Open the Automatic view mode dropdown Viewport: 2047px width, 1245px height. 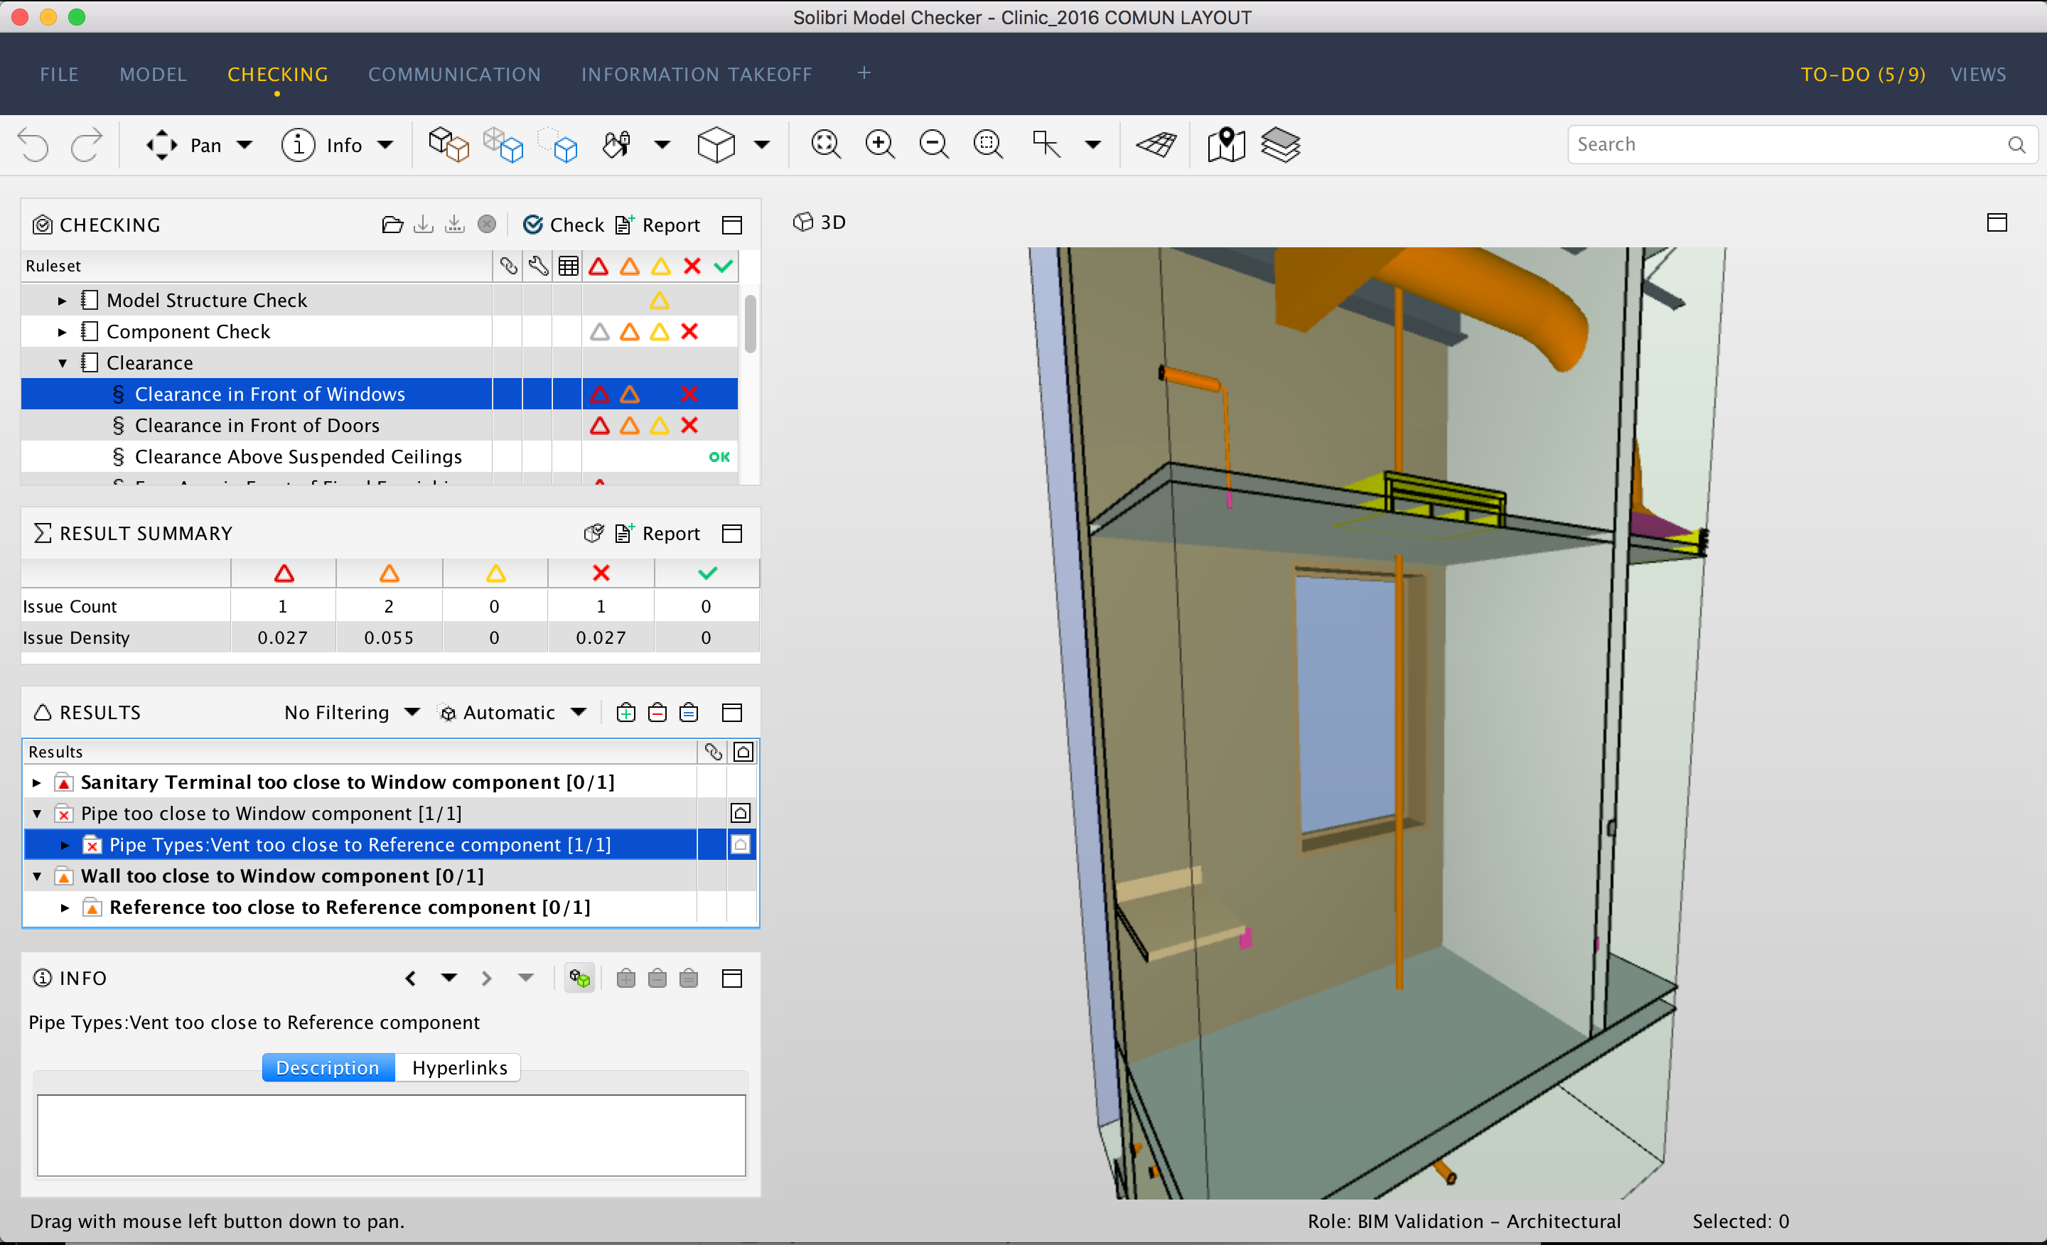(512, 713)
